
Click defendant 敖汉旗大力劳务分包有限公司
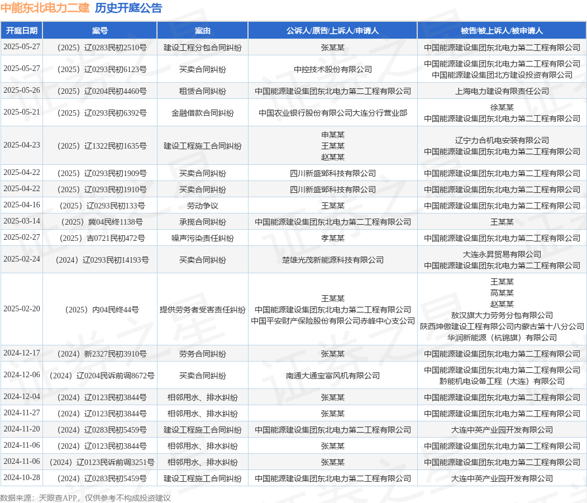(x=502, y=315)
